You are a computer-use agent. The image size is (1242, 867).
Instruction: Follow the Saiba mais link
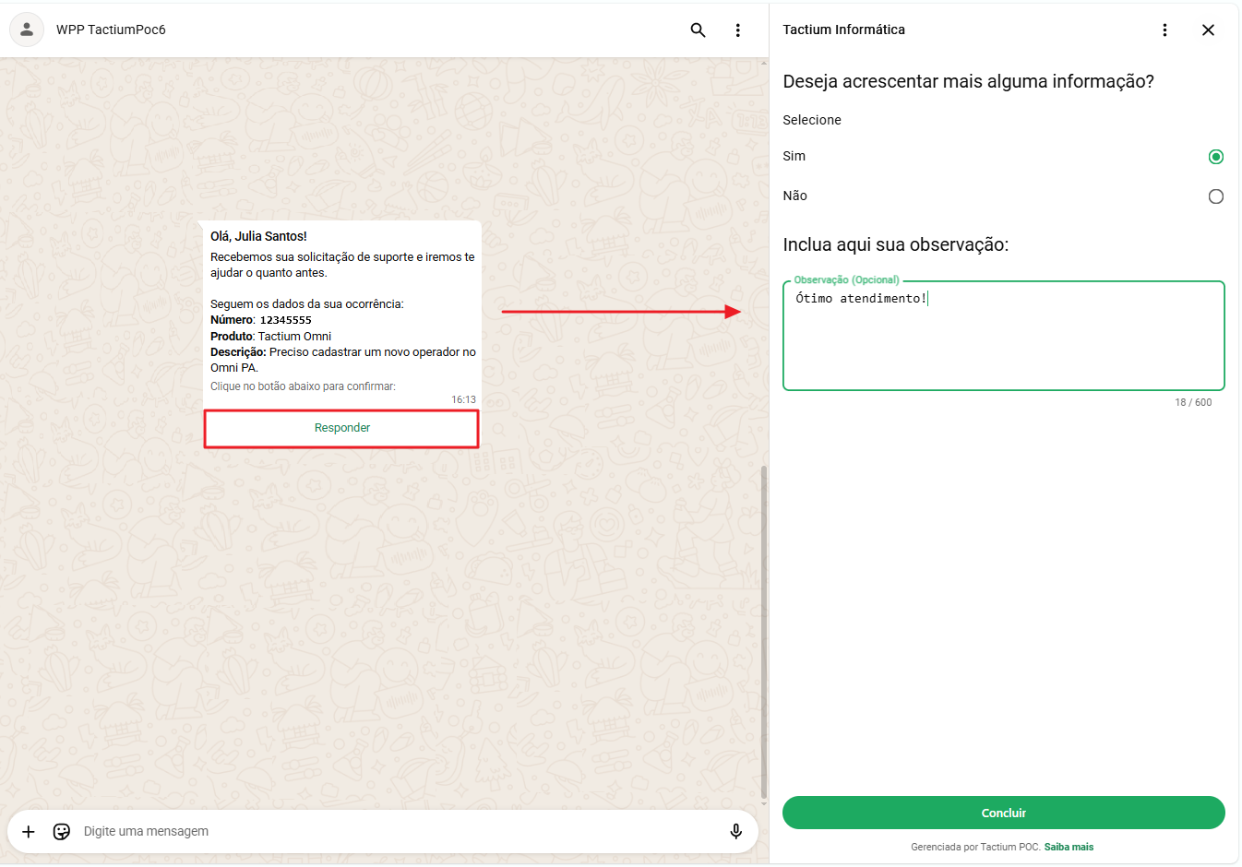pyautogui.click(x=1069, y=847)
